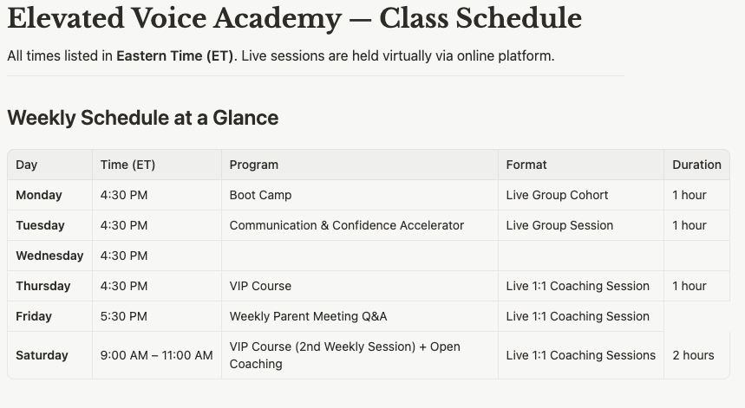This screenshot has width=745, height=408.
Task: Click the Elevated Voice Academy page title
Action: point(294,19)
